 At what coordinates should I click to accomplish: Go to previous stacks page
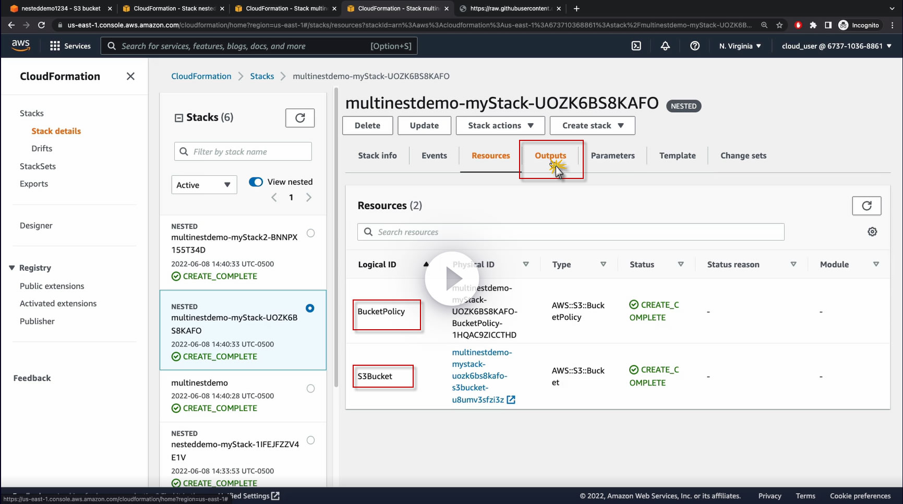tap(274, 197)
